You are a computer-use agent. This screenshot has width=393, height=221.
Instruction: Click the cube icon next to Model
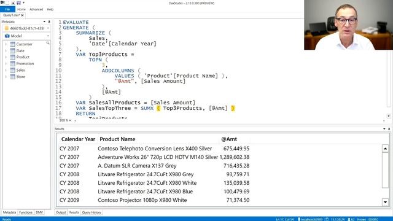click(x=7, y=36)
